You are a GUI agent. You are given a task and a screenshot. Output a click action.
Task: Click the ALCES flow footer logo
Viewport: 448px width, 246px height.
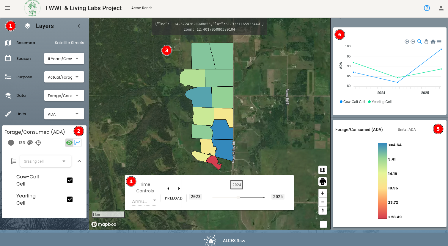(x=224, y=240)
